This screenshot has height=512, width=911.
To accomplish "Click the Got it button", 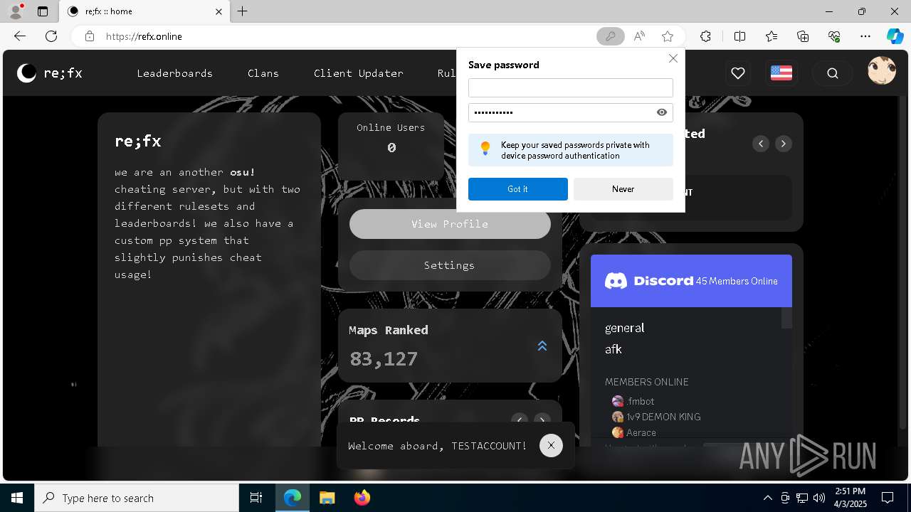I will pos(517,189).
